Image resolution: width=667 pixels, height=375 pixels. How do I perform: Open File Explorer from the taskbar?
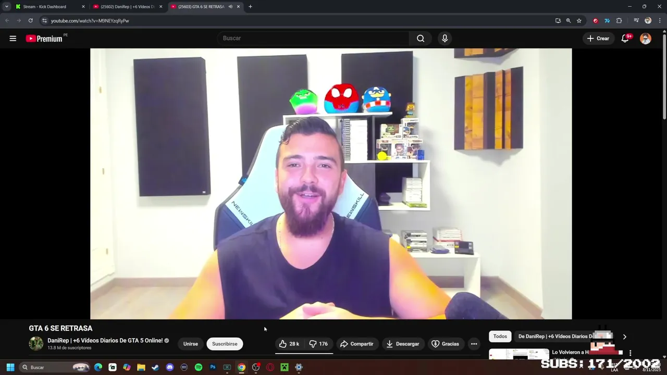141,367
